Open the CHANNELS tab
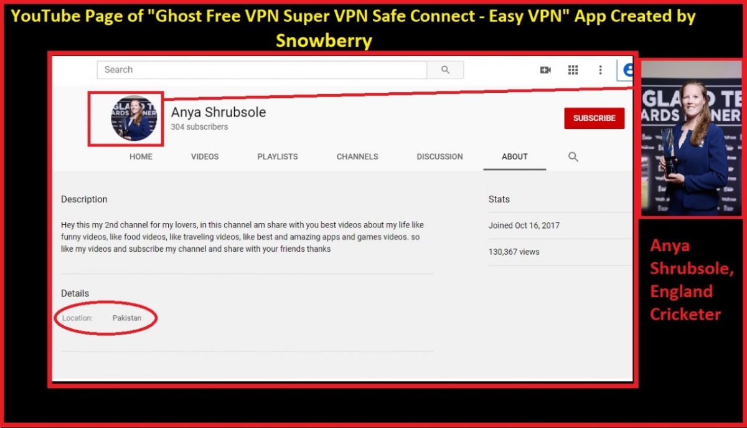The image size is (747, 428). coord(357,157)
